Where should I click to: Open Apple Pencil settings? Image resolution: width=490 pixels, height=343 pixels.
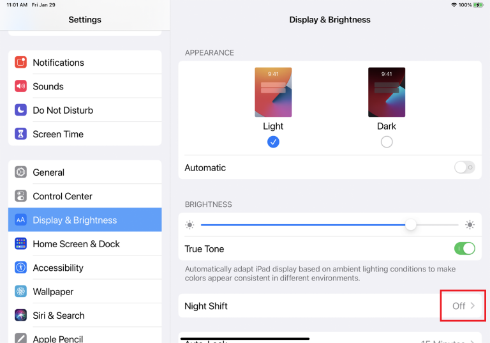(85, 337)
